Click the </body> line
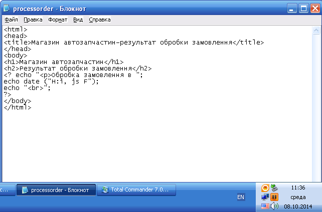 click(18, 101)
